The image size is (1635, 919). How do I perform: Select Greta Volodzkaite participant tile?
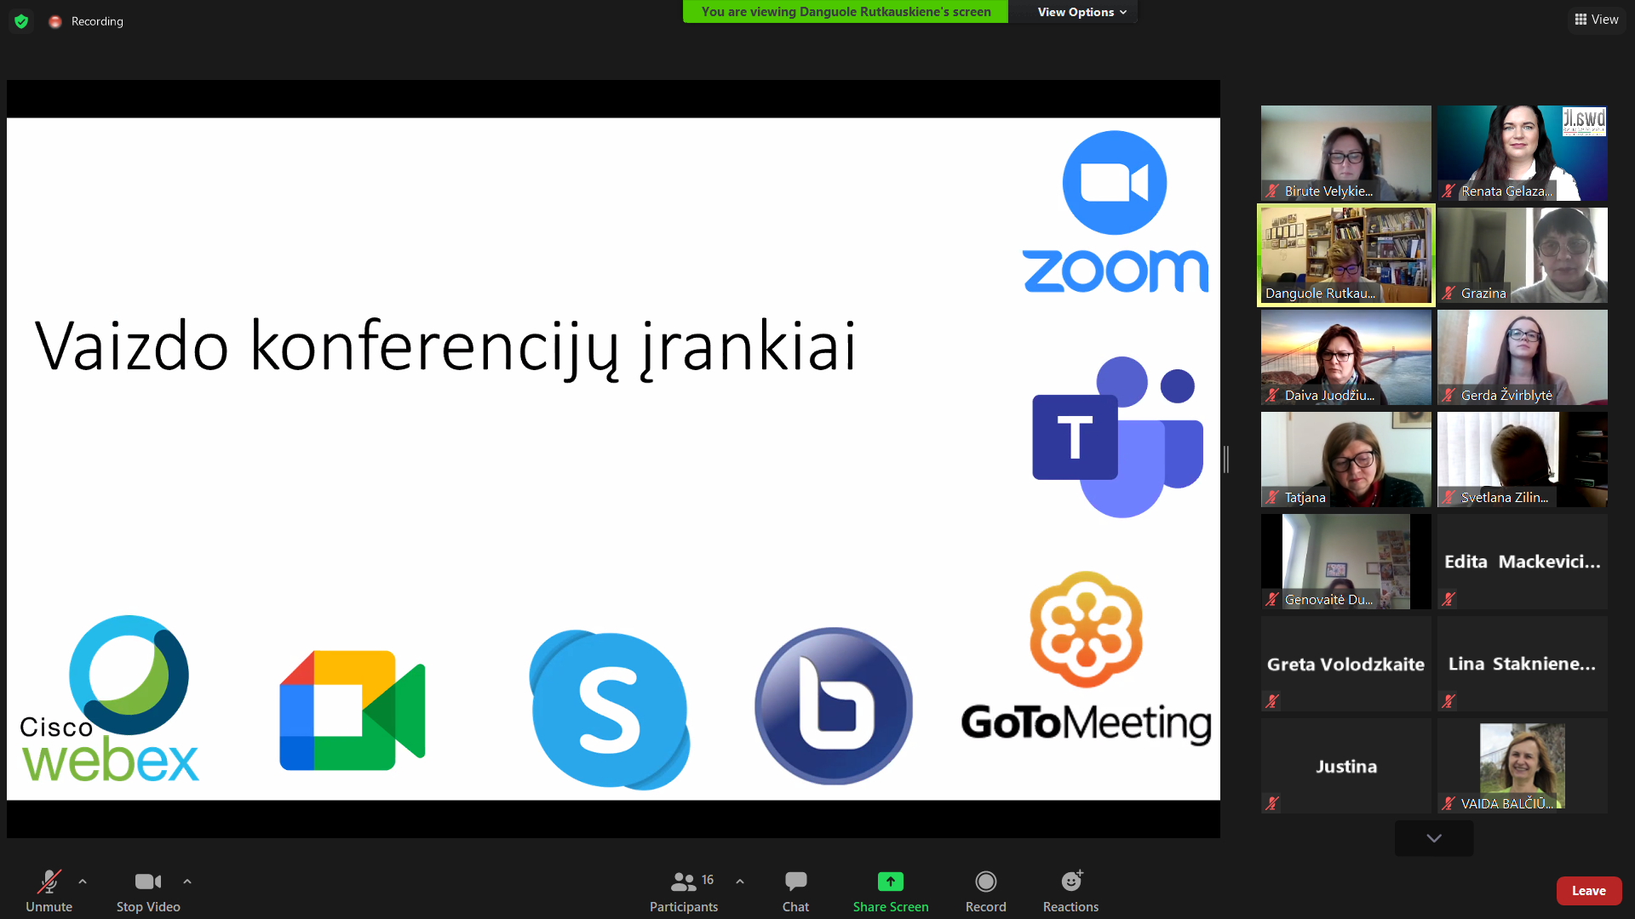[1346, 664]
